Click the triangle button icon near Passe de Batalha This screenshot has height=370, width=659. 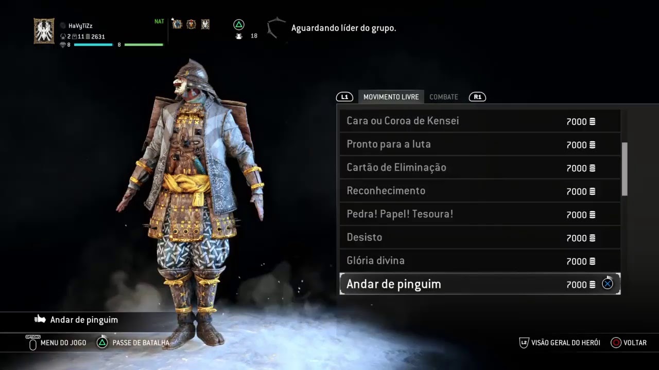pyautogui.click(x=102, y=342)
